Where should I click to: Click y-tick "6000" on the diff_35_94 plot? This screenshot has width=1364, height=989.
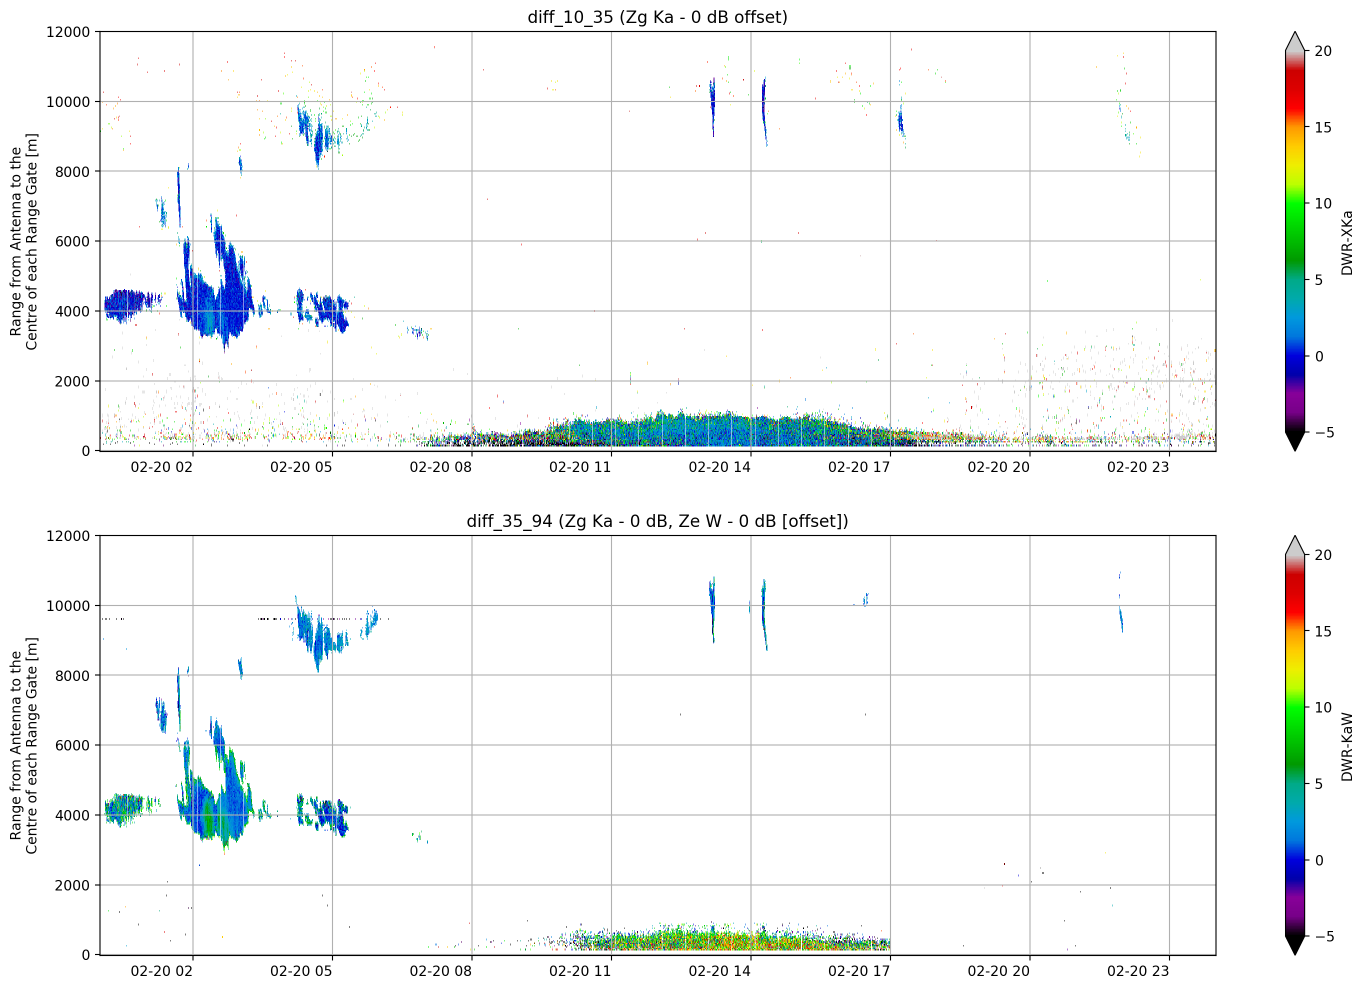click(x=72, y=745)
